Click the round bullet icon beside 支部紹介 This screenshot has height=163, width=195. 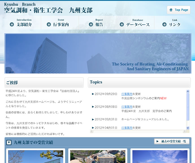coord(12,25)
